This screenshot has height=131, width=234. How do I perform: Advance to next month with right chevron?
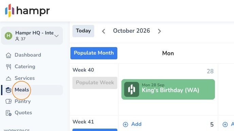click(x=160, y=31)
